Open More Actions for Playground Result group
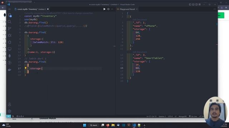Viewport: 229px width, 128px height. point(215,9)
